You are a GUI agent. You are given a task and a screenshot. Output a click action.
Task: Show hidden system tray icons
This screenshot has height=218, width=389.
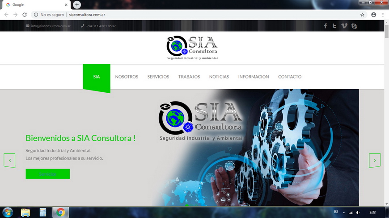point(343,213)
